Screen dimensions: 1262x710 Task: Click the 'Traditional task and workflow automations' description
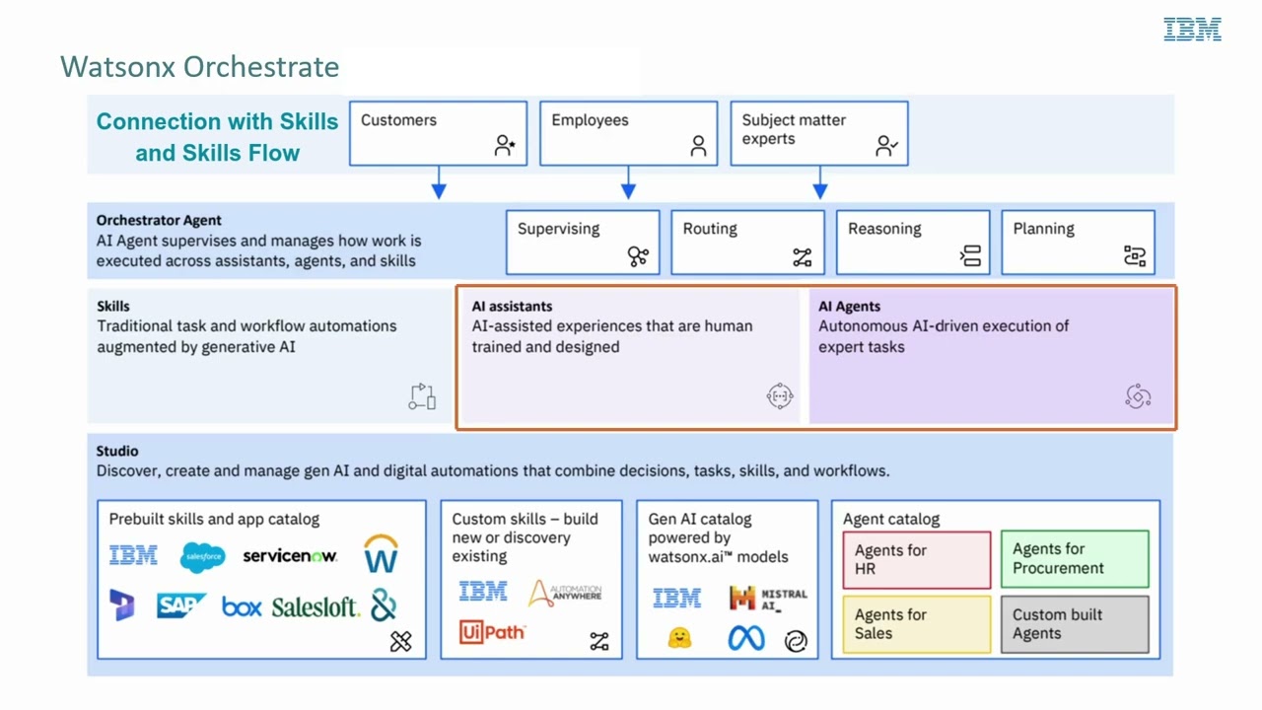tap(246, 336)
